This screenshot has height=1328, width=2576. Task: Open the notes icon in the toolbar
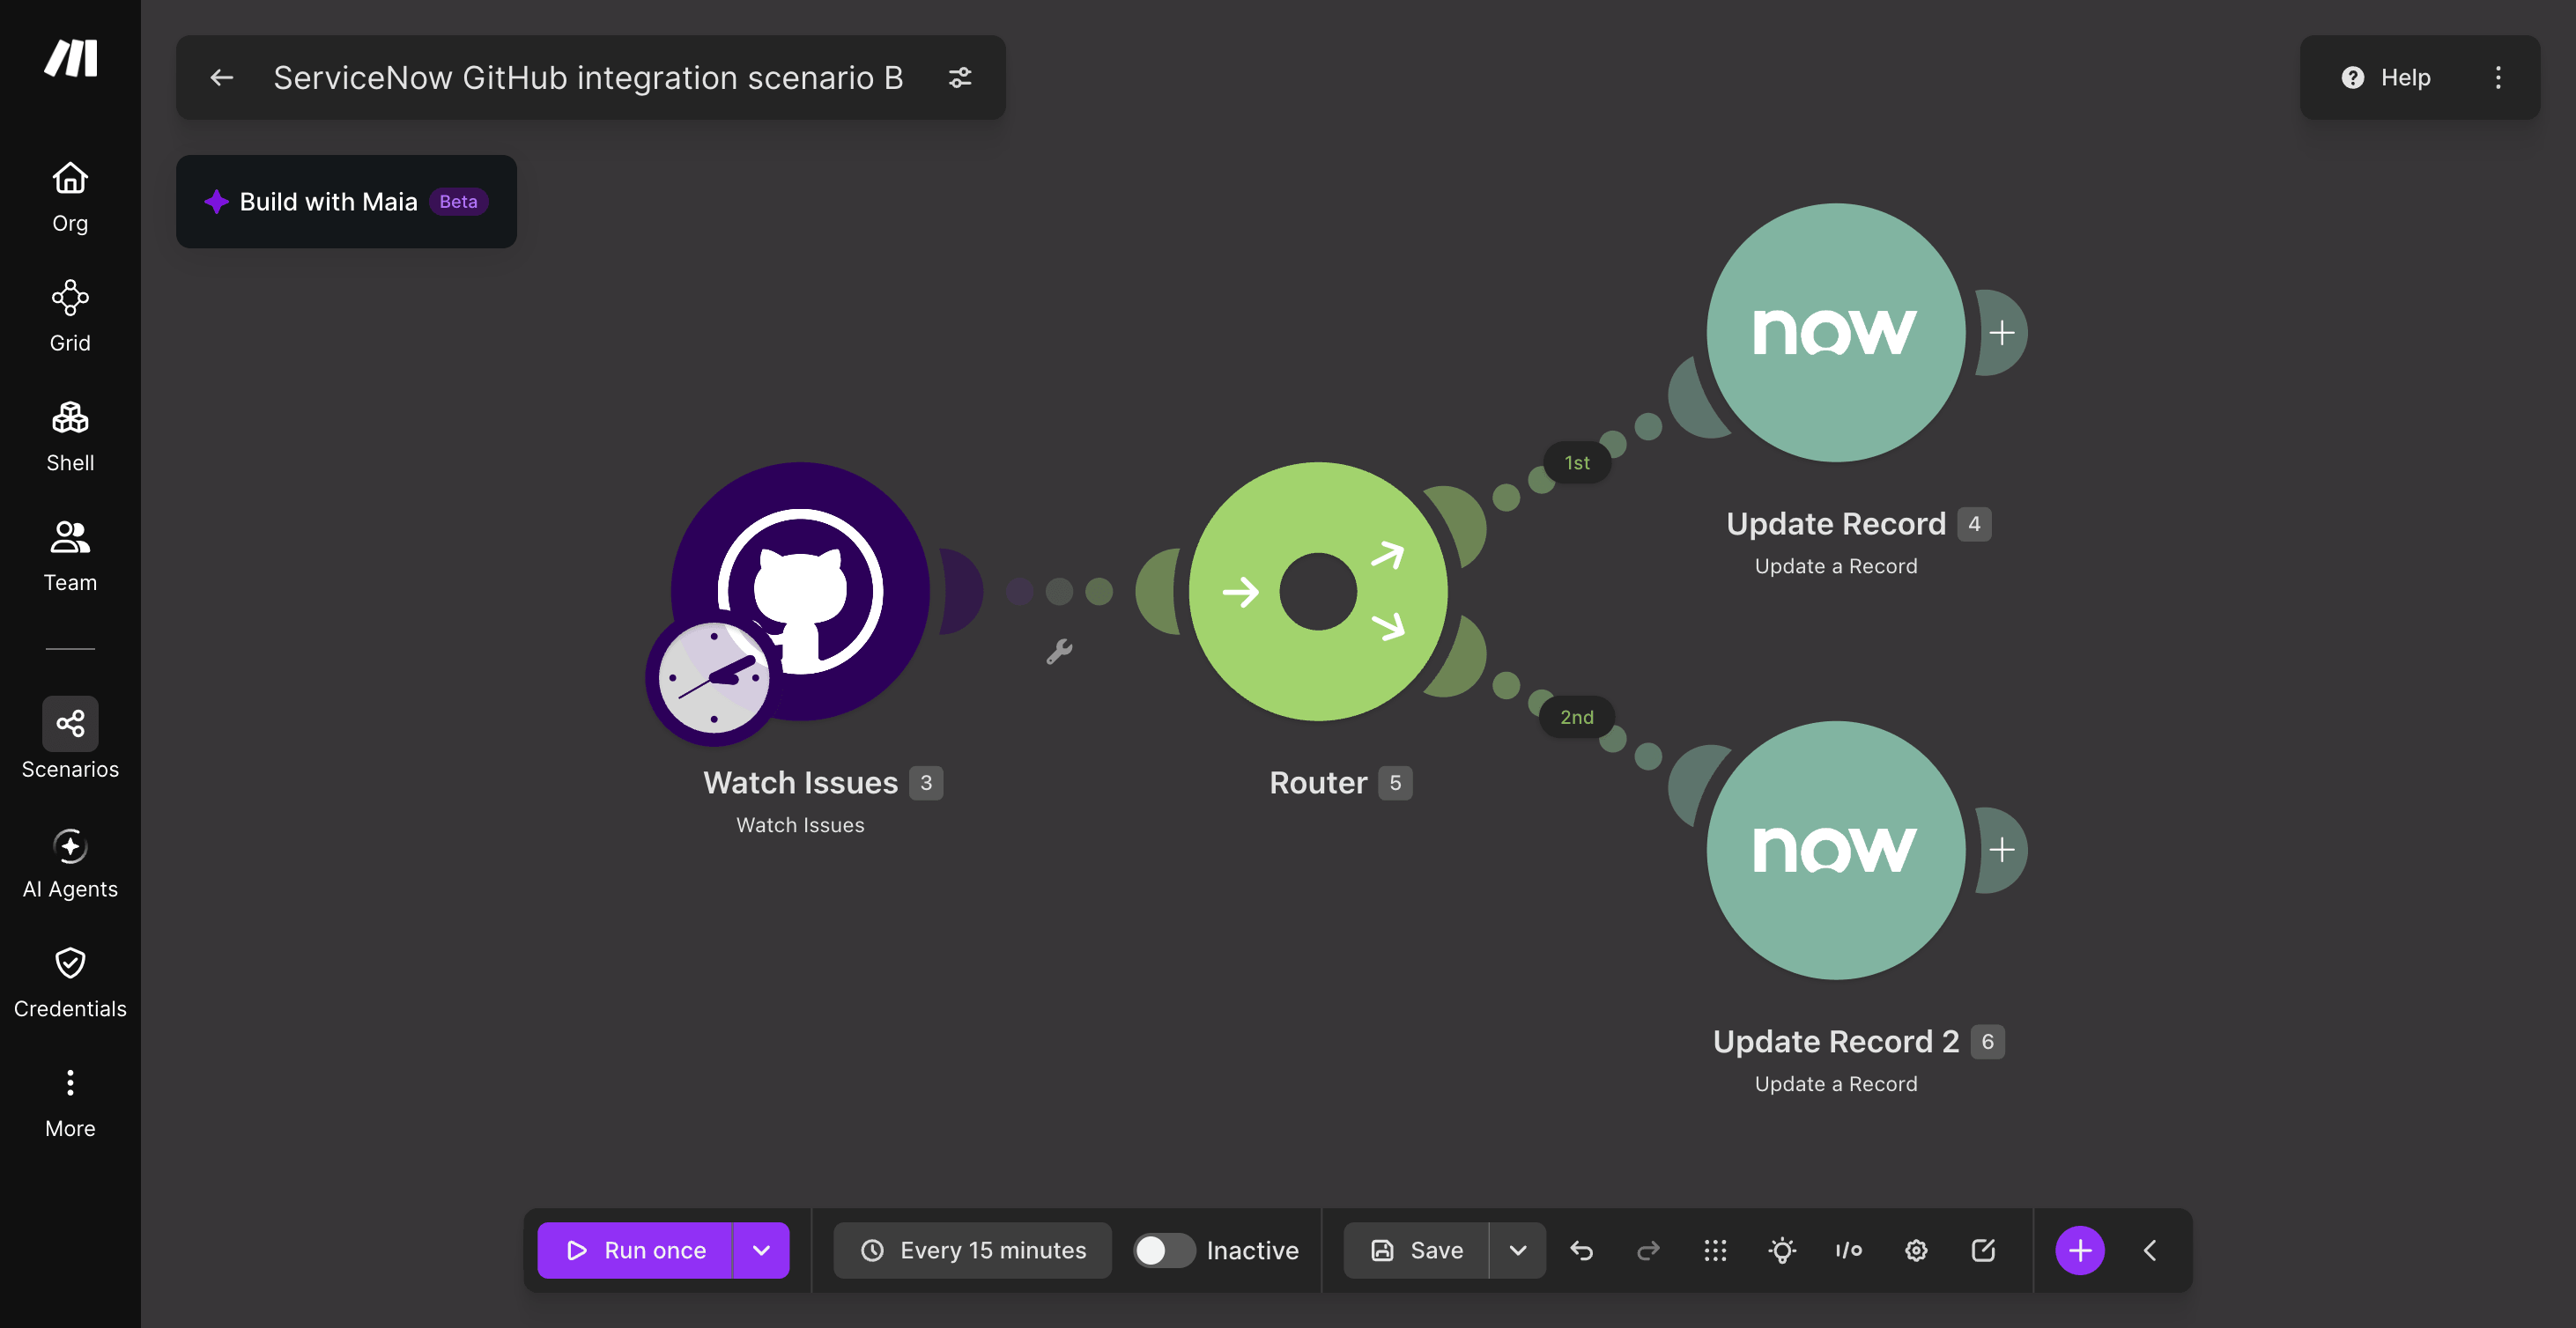coord(1983,1250)
